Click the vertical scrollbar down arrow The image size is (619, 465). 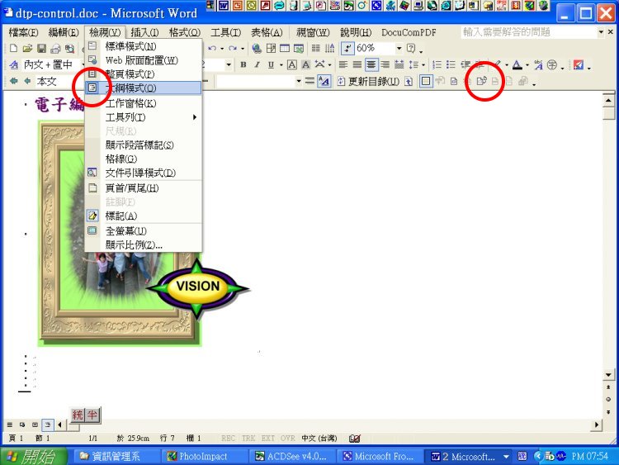[x=608, y=374]
